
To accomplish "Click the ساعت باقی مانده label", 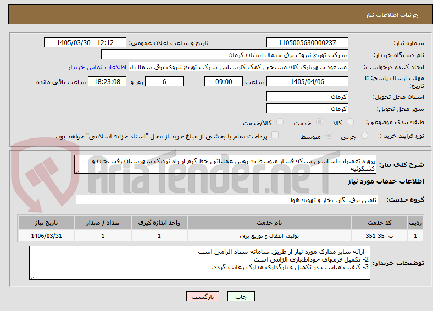I will point(61,82).
